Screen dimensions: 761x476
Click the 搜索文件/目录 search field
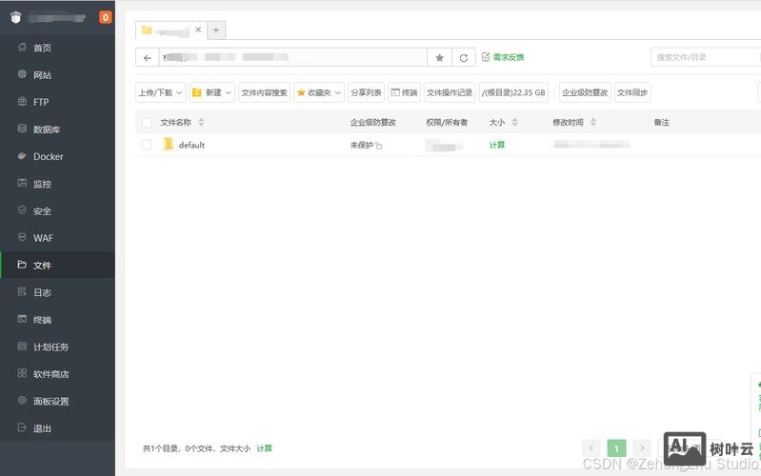(705, 57)
